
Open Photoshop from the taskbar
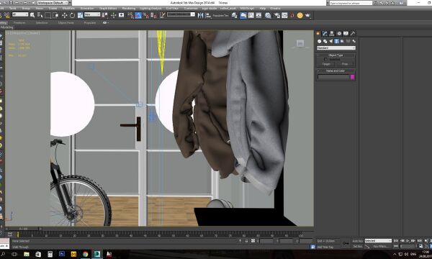[62, 254]
